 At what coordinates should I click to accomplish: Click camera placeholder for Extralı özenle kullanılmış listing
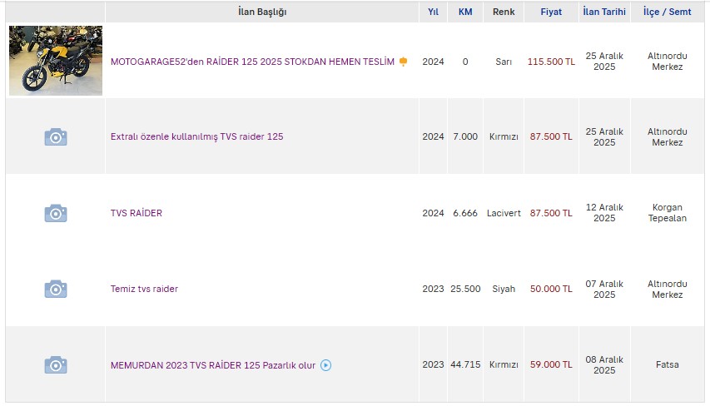pos(56,136)
